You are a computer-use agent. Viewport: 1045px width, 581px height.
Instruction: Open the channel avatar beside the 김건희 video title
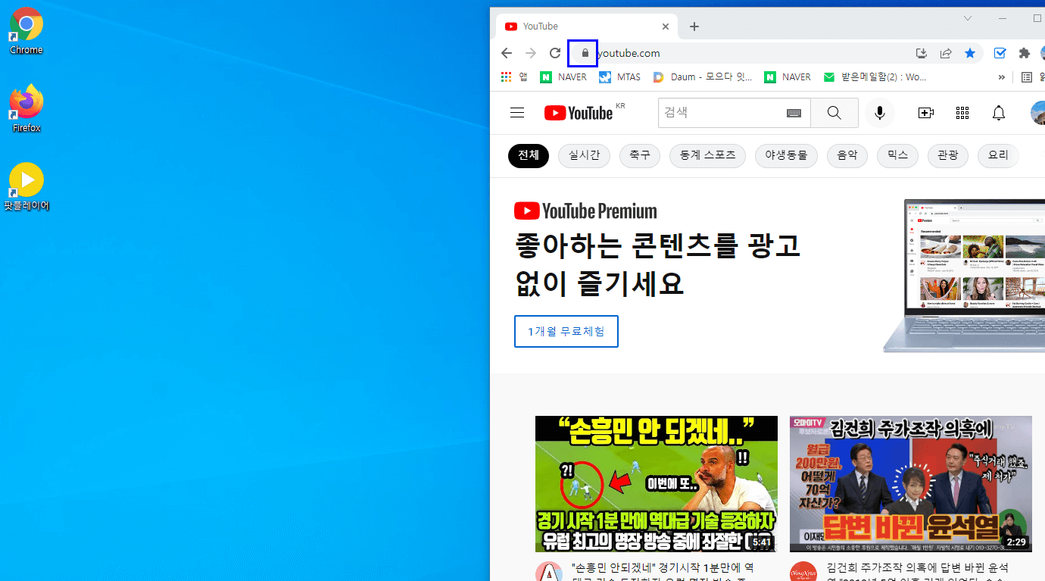803,572
